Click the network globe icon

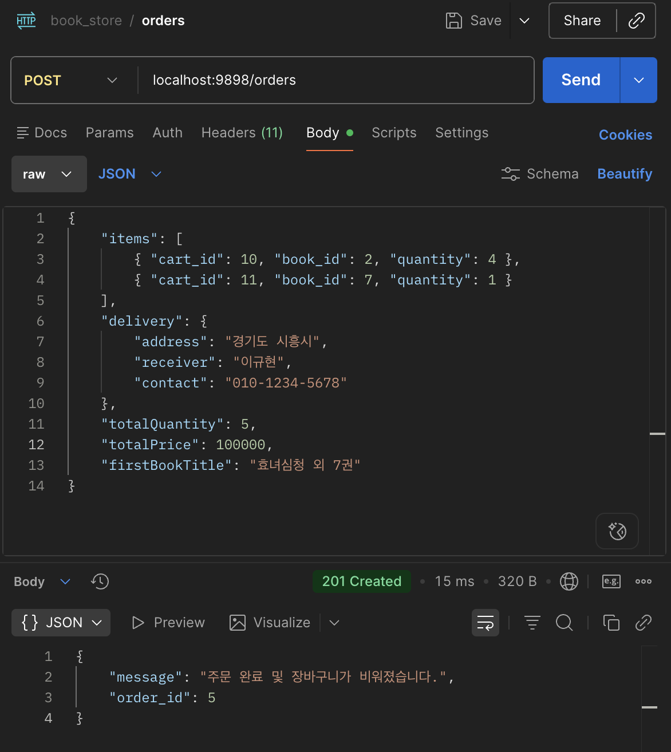(569, 581)
